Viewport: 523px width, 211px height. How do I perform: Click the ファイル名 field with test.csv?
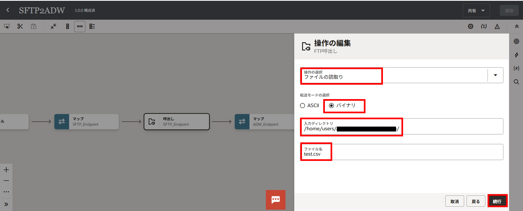(401, 152)
